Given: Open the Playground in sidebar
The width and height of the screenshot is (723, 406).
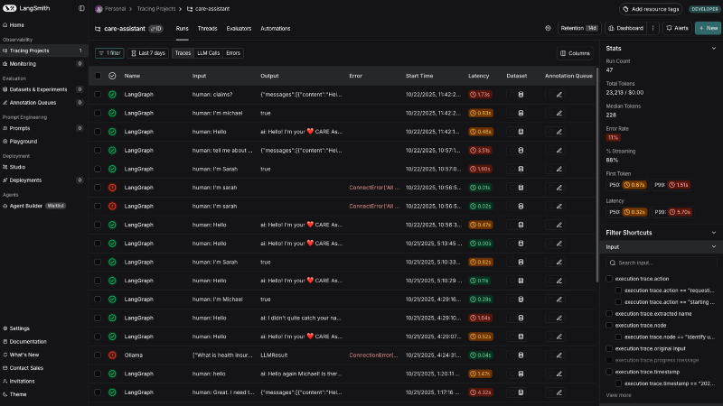Looking at the screenshot, I should click(23, 142).
